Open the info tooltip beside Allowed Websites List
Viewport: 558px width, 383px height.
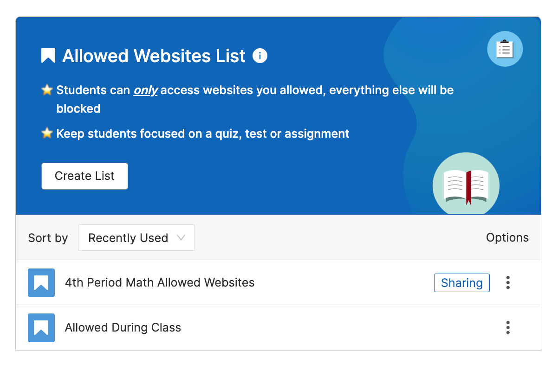pos(260,56)
